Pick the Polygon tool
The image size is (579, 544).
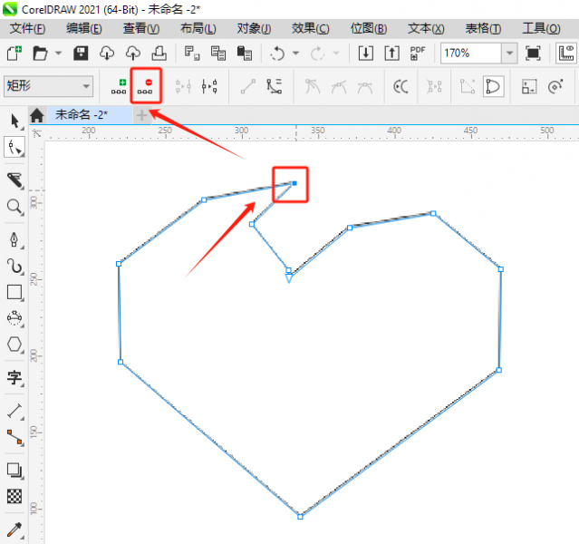(14, 345)
